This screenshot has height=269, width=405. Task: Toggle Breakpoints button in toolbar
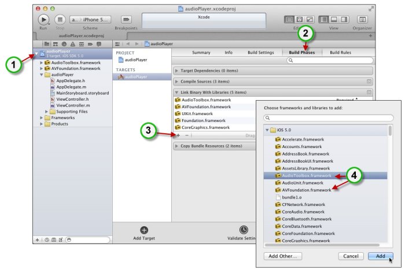coord(126,20)
